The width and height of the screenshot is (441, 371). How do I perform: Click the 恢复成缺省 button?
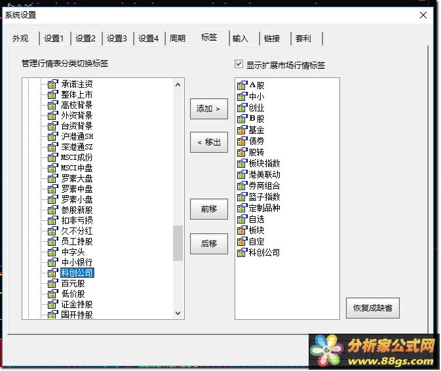coord(373,308)
